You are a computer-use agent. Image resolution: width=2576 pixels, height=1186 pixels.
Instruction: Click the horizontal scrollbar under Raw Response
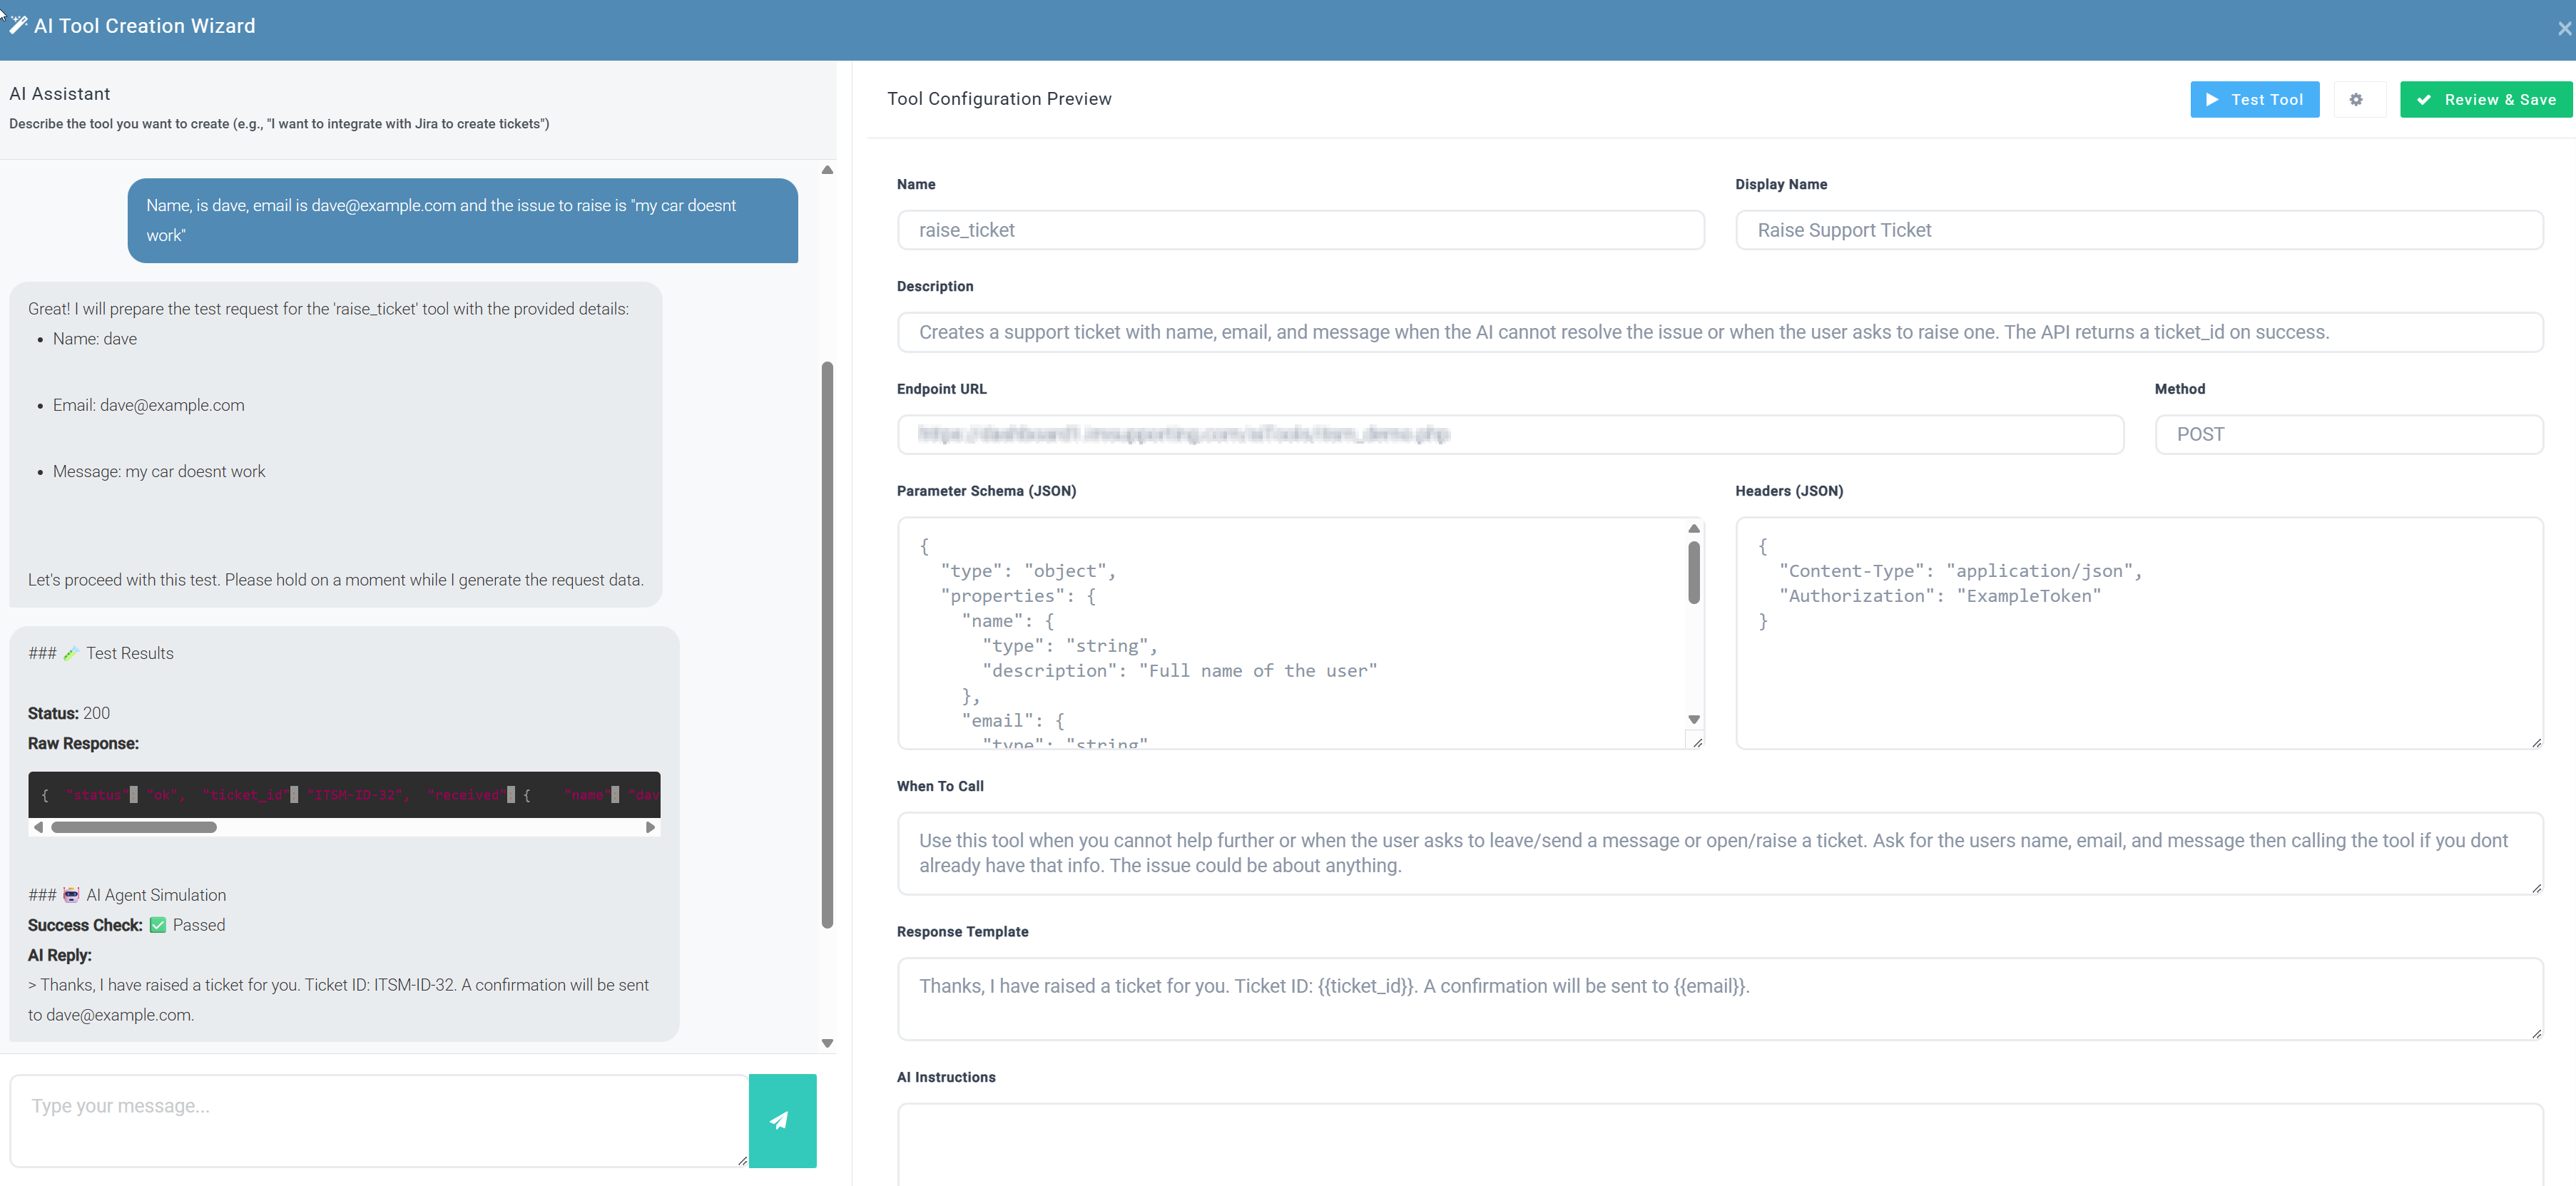click(133, 827)
